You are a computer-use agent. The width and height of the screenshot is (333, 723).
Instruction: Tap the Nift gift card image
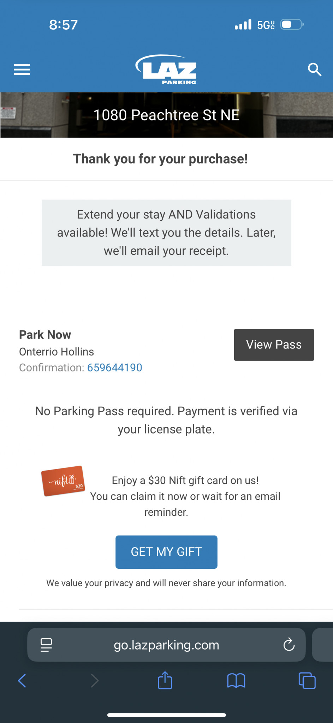63,481
